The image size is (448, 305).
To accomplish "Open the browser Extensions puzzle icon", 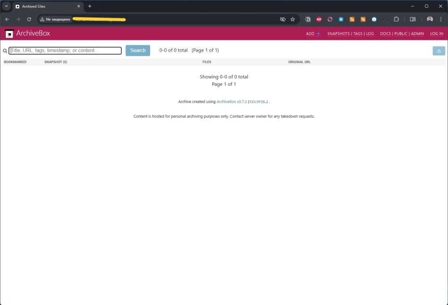I will (396, 19).
